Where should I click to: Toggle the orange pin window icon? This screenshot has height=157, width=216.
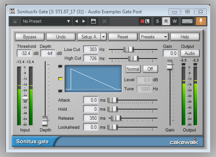click(x=201, y=21)
